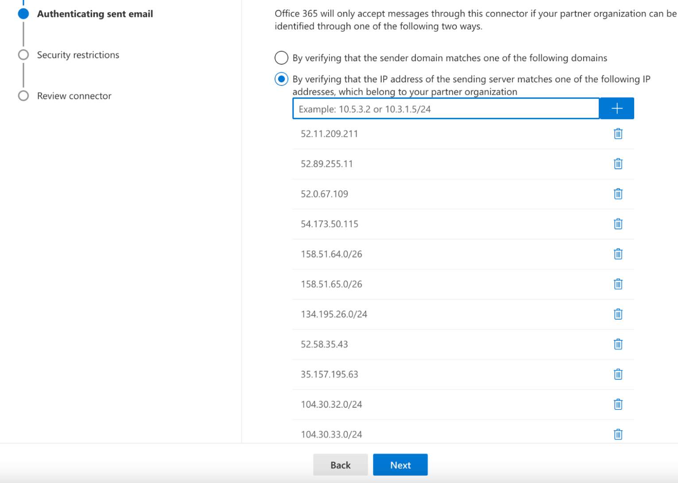Screen dimensions: 678x483
Task: Delete the 52.0.67.109 address
Action: pyautogui.click(x=618, y=193)
